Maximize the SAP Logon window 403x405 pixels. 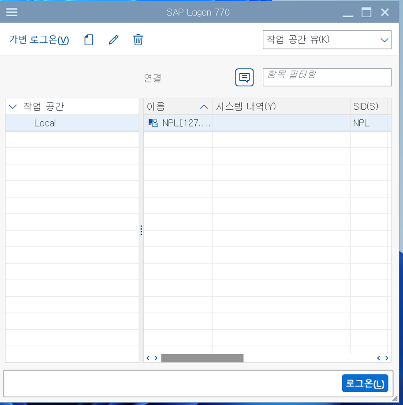click(x=366, y=12)
